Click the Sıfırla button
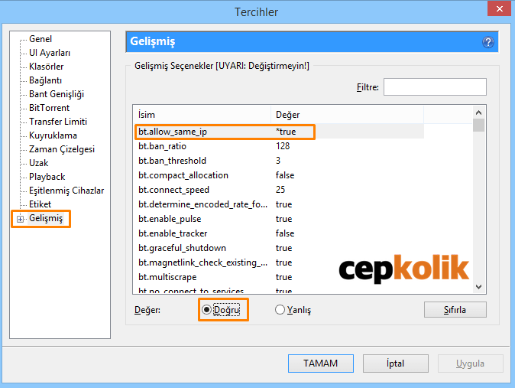 [455, 310]
